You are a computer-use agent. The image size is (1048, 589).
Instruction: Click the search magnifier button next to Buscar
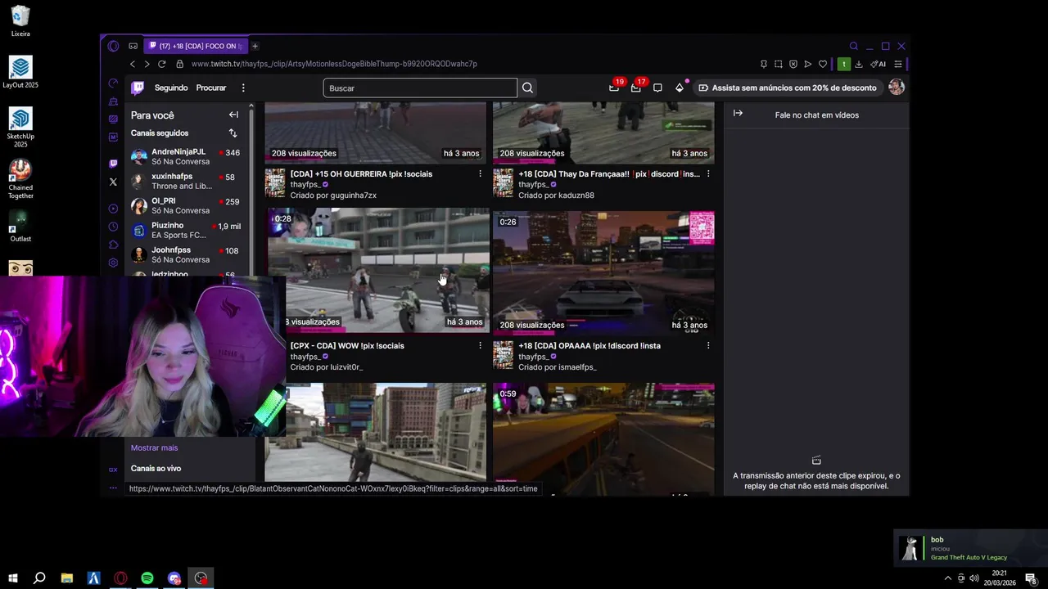[x=528, y=88]
